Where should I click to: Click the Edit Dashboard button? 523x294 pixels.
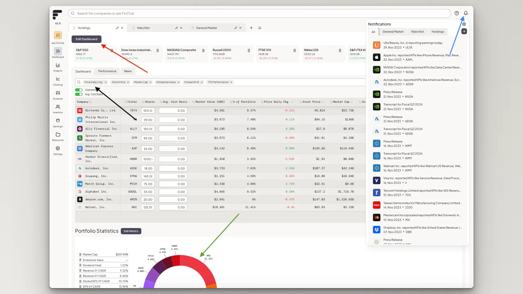(87, 39)
